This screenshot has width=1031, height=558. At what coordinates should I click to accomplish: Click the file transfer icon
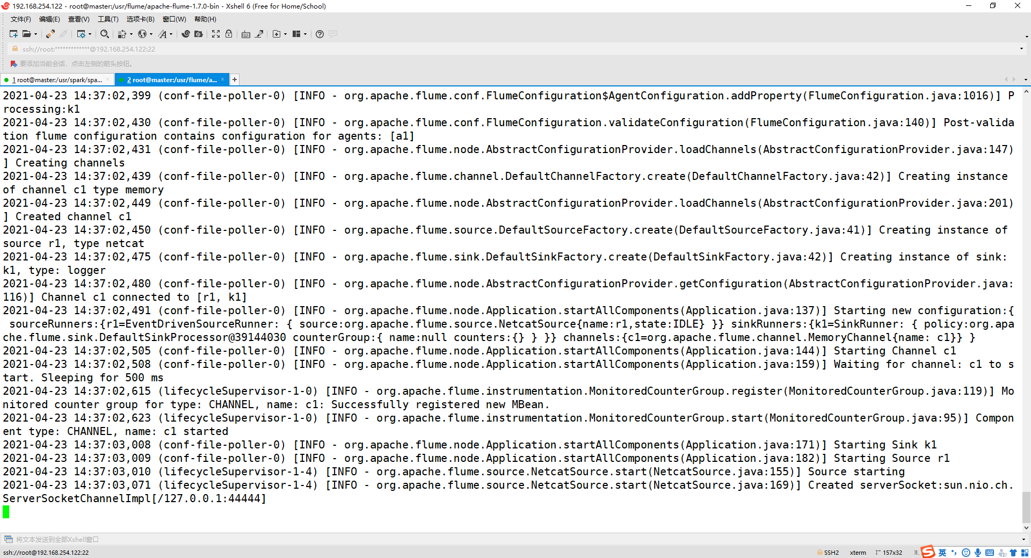[x=122, y=34]
